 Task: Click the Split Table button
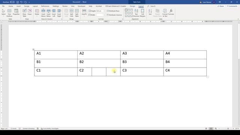click(77, 13)
